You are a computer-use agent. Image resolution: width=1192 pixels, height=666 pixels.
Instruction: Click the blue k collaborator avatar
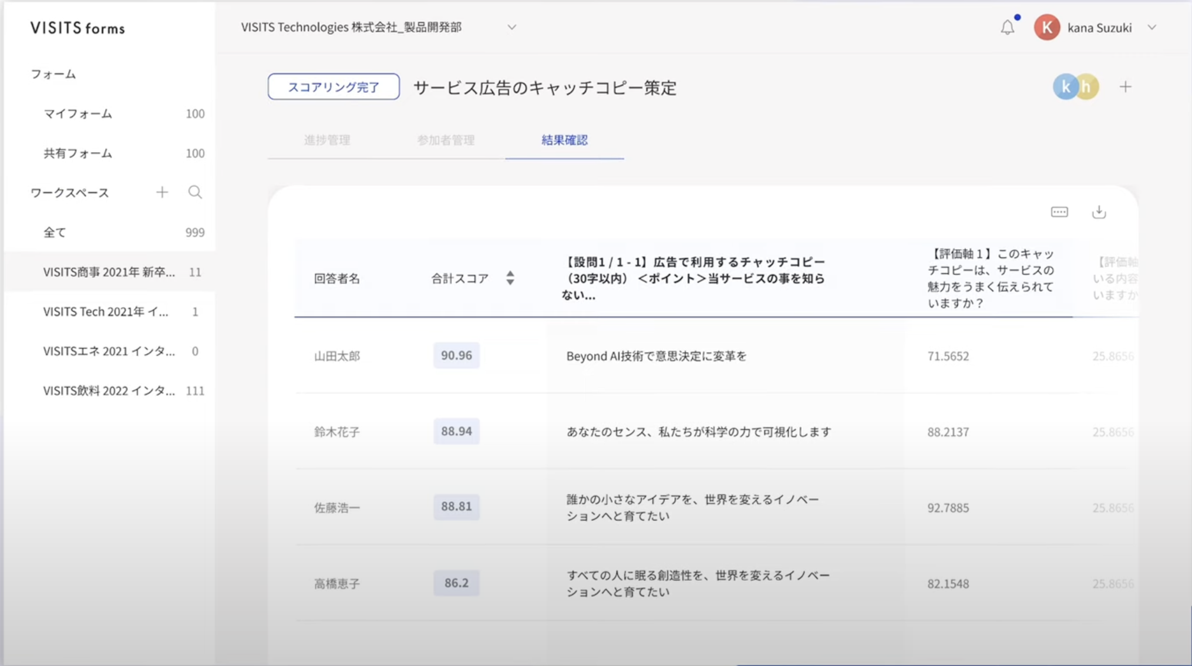click(1065, 87)
